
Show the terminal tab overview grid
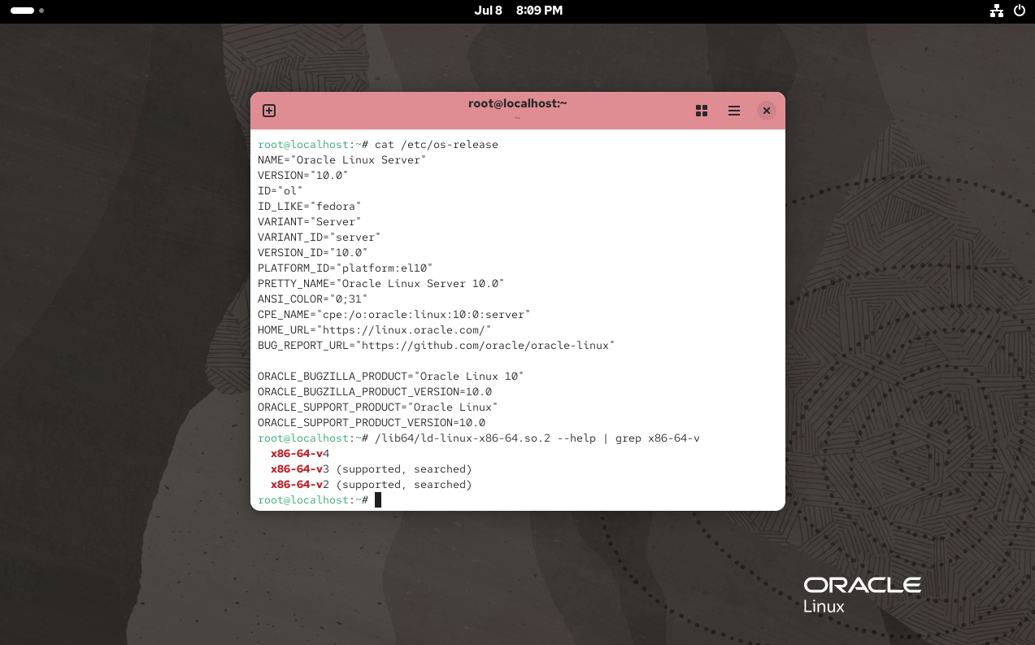(702, 111)
